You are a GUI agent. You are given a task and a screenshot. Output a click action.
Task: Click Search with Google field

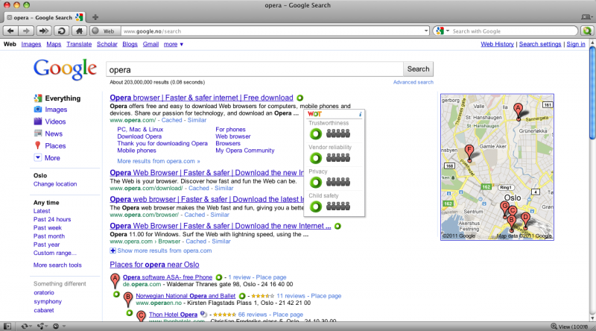[513, 31]
